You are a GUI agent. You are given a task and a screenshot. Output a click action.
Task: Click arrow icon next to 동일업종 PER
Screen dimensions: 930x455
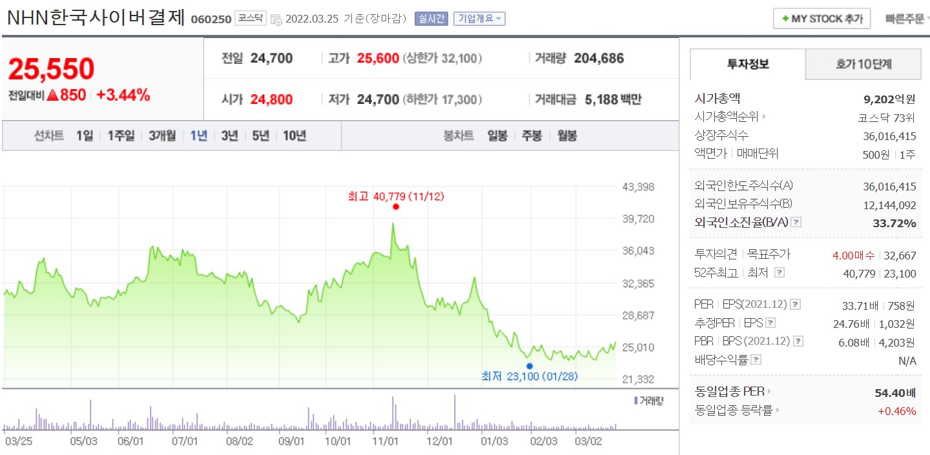769,391
